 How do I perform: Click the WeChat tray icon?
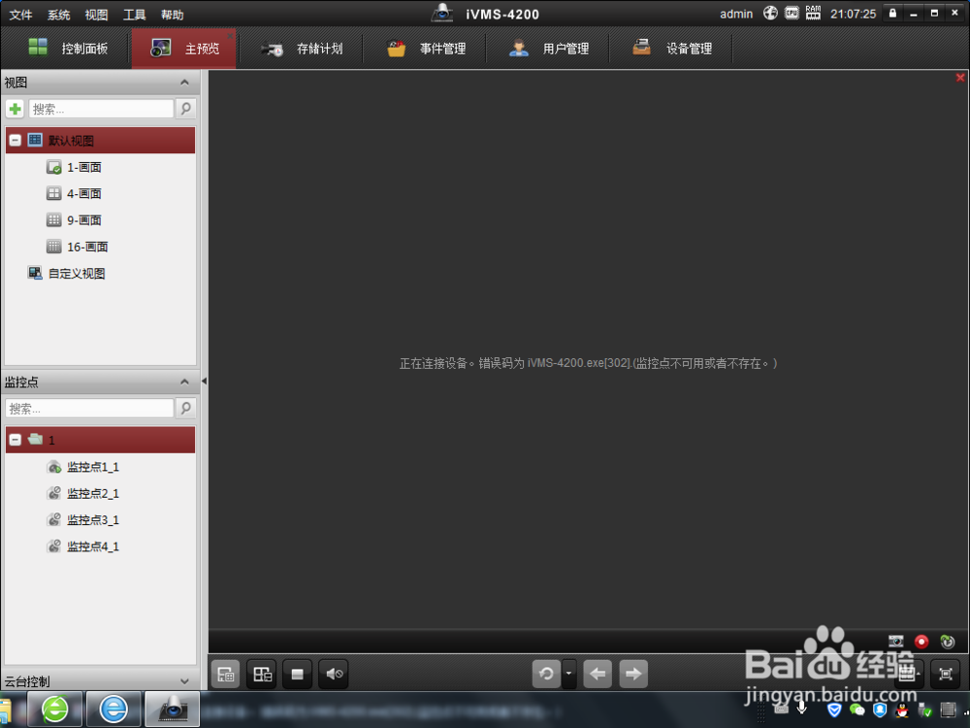tap(857, 710)
